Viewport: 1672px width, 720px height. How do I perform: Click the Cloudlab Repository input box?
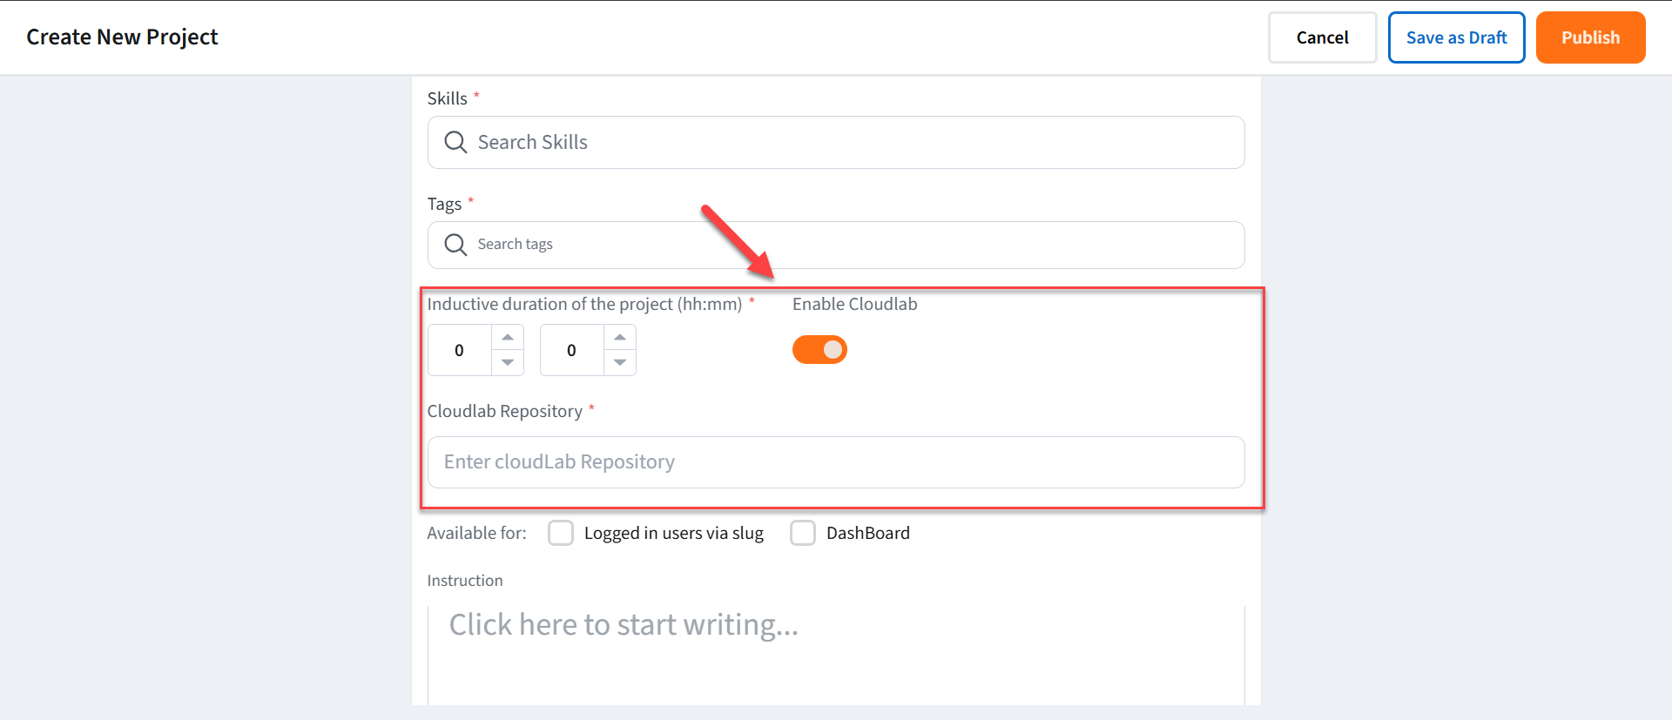click(836, 462)
